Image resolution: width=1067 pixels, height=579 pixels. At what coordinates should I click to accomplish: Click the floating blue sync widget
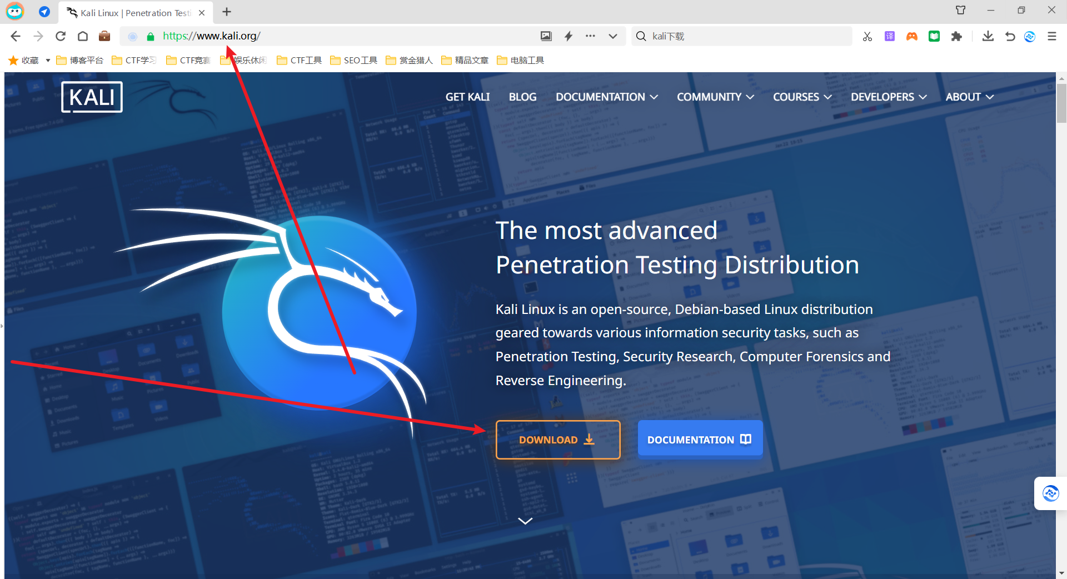tap(1050, 493)
